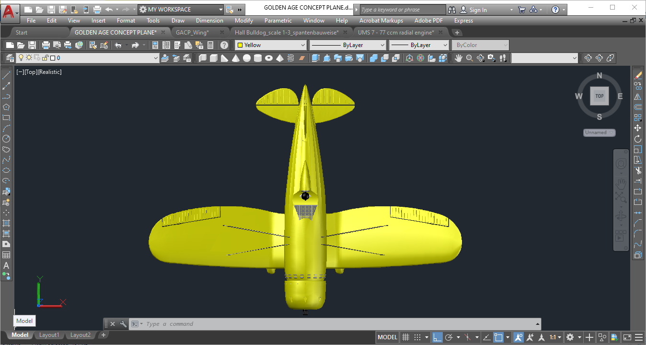This screenshot has width=646, height=345.
Task: Toggle drawing grid display
Action: click(405, 337)
